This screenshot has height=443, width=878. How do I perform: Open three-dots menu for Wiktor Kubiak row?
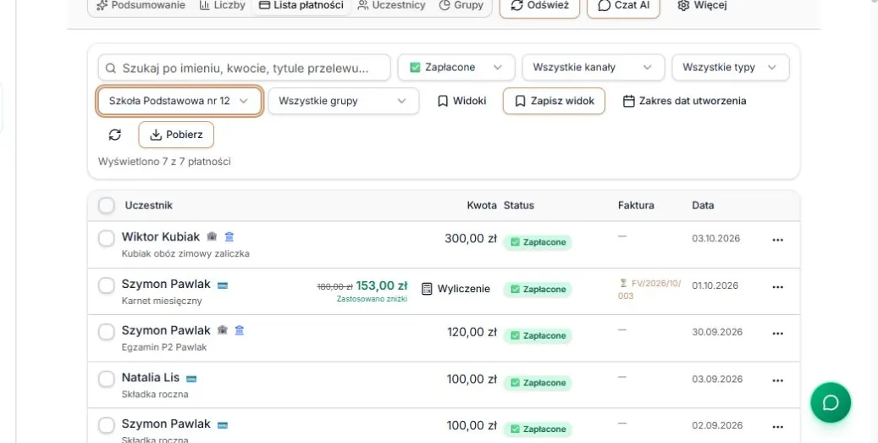point(777,240)
